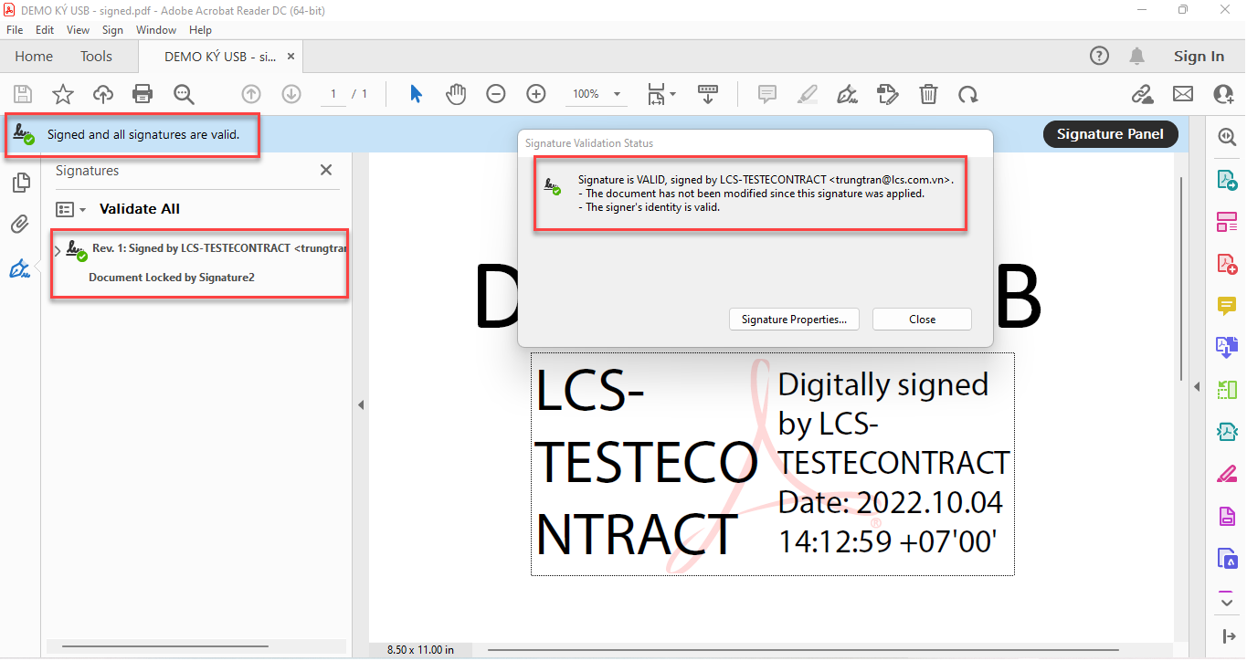
Task: Open the sign document pen tool
Action: tap(848, 94)
